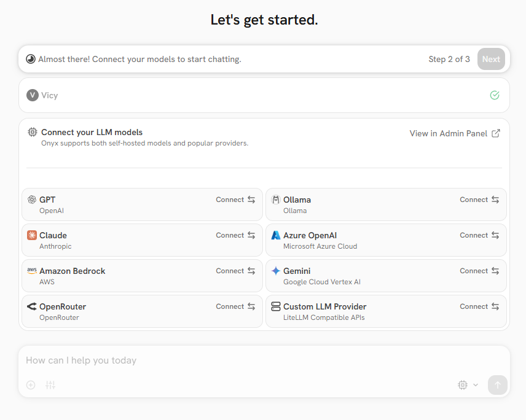Open the tuning sliders icon in chat input
Screen dimensions: 526x420
click(x=50, y=385)
